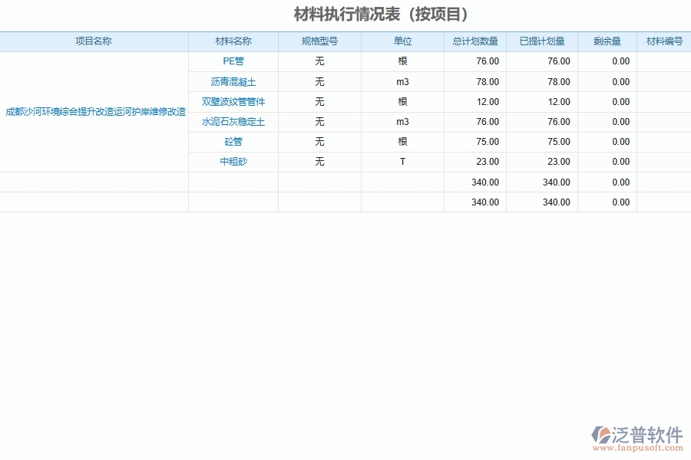Click the 材料名称 column header

point(231,41)
